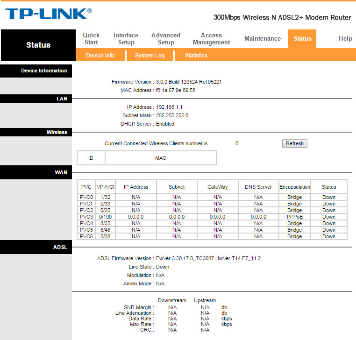Click the Encapsulation column header

tap(295, 187)
